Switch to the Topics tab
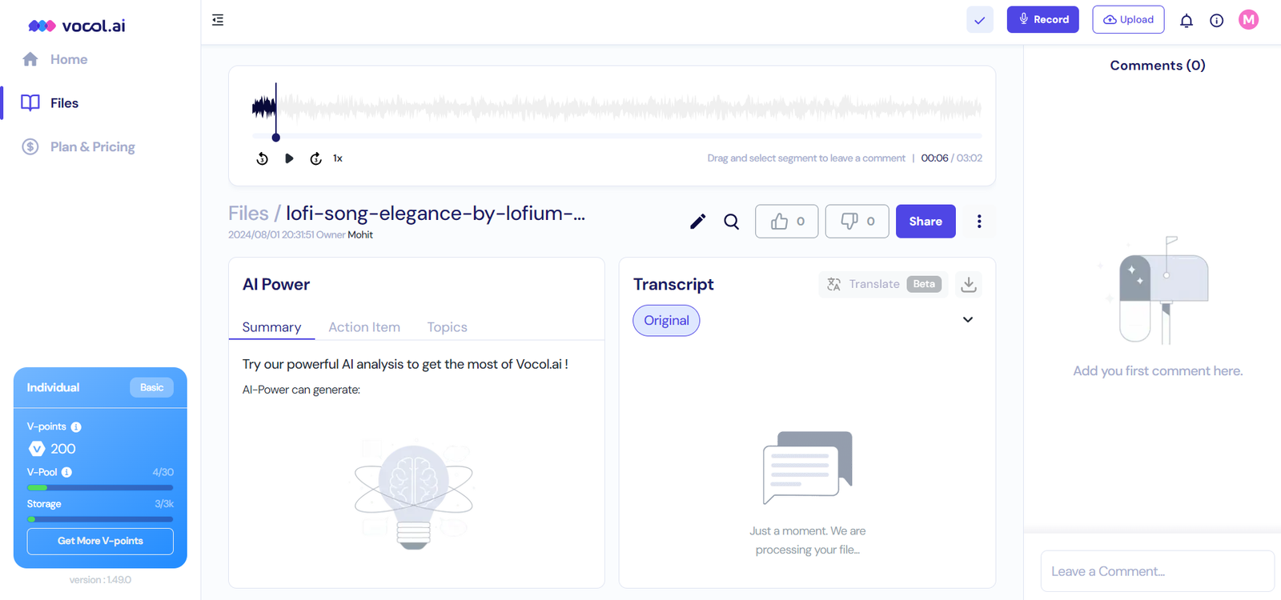 pos(447,327)
